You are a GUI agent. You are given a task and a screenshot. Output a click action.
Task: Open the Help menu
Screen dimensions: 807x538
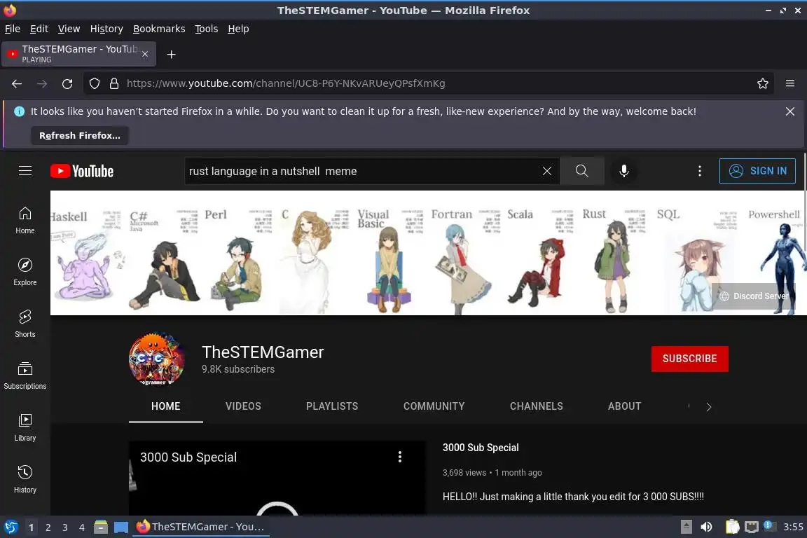click(x=238, y=29)
